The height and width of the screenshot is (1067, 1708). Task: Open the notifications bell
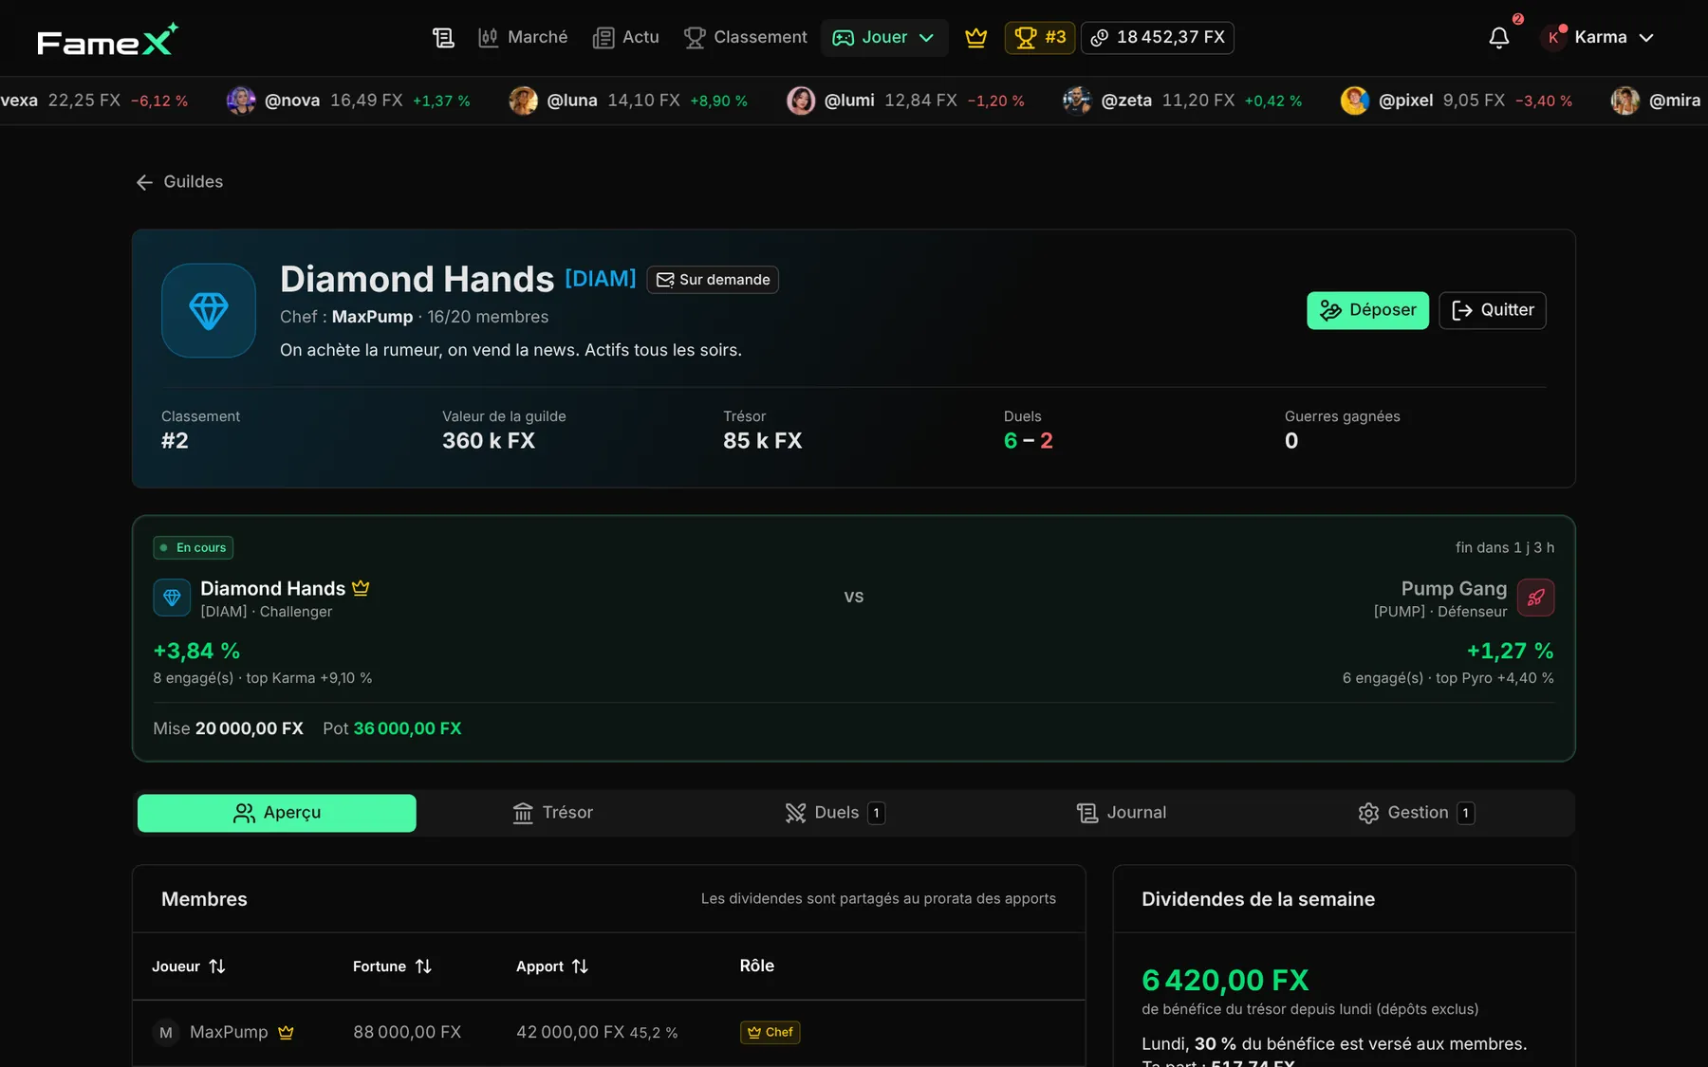tap(1499, 38)
